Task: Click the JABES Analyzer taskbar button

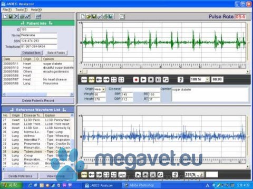Action: [x=102, y=185]
